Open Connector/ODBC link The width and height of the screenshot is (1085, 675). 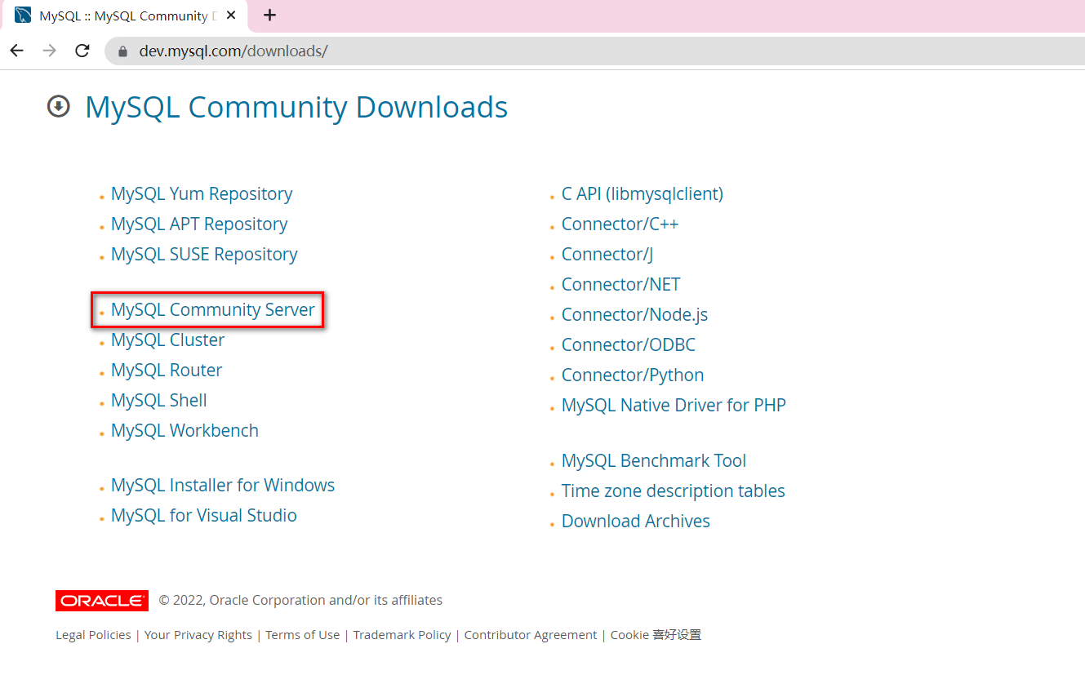(x=629, y=345)
